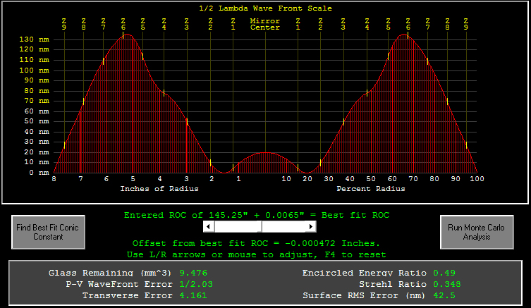
Task: Click the 'Transverse Error' label
Action: click(x=128, y=295)
